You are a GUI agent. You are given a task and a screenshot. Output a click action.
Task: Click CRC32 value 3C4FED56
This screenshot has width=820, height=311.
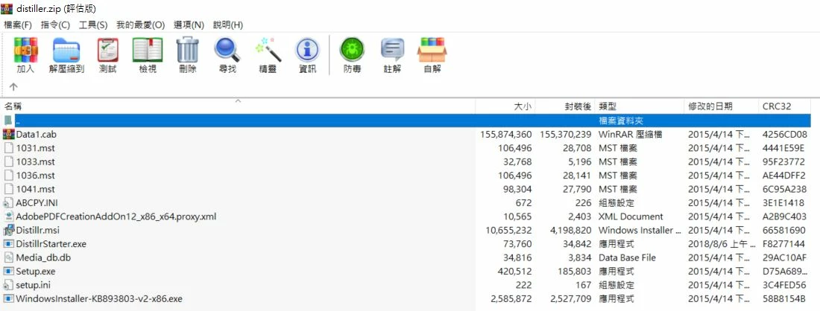click(x=784, y=285)
